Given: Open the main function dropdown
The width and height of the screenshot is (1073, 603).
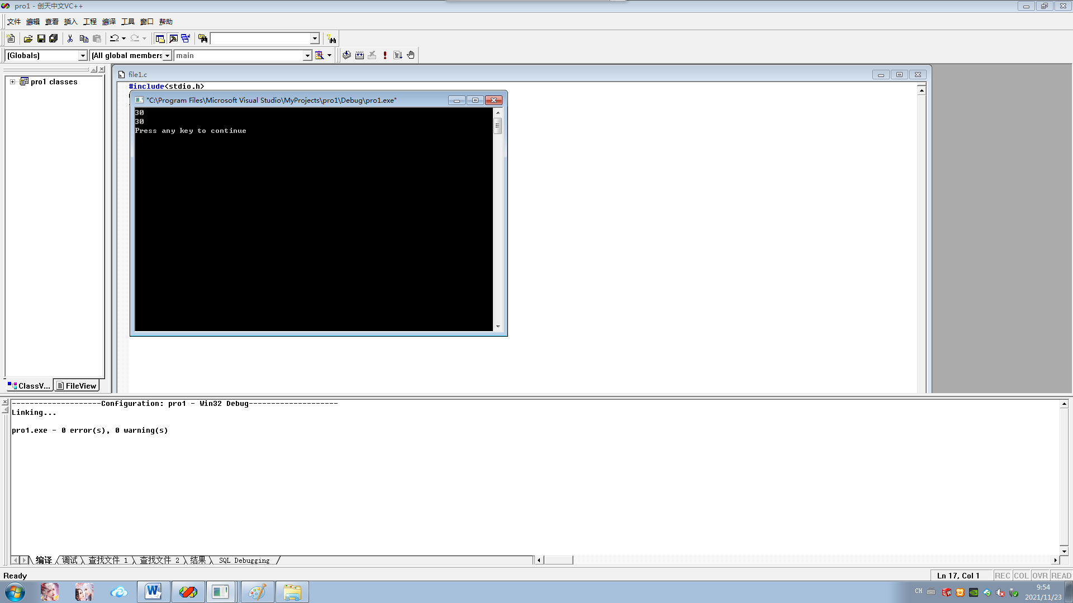Looking at the screenshot, I should (x=307, y=55).
